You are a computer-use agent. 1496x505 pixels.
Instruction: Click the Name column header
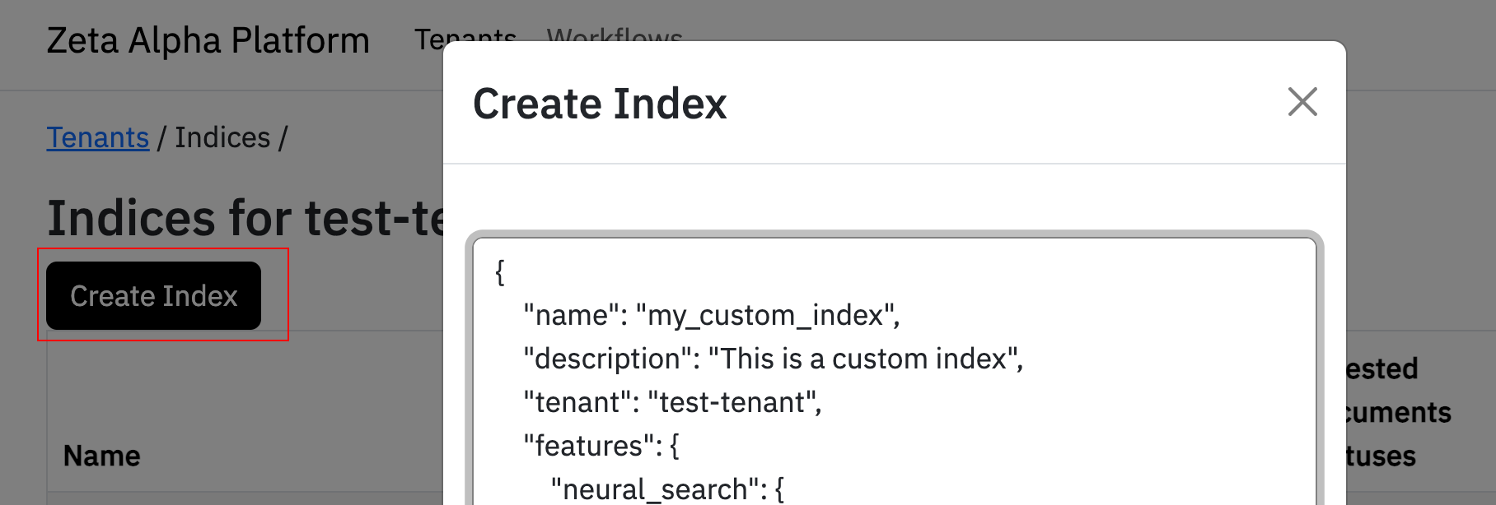click(102, 456)
